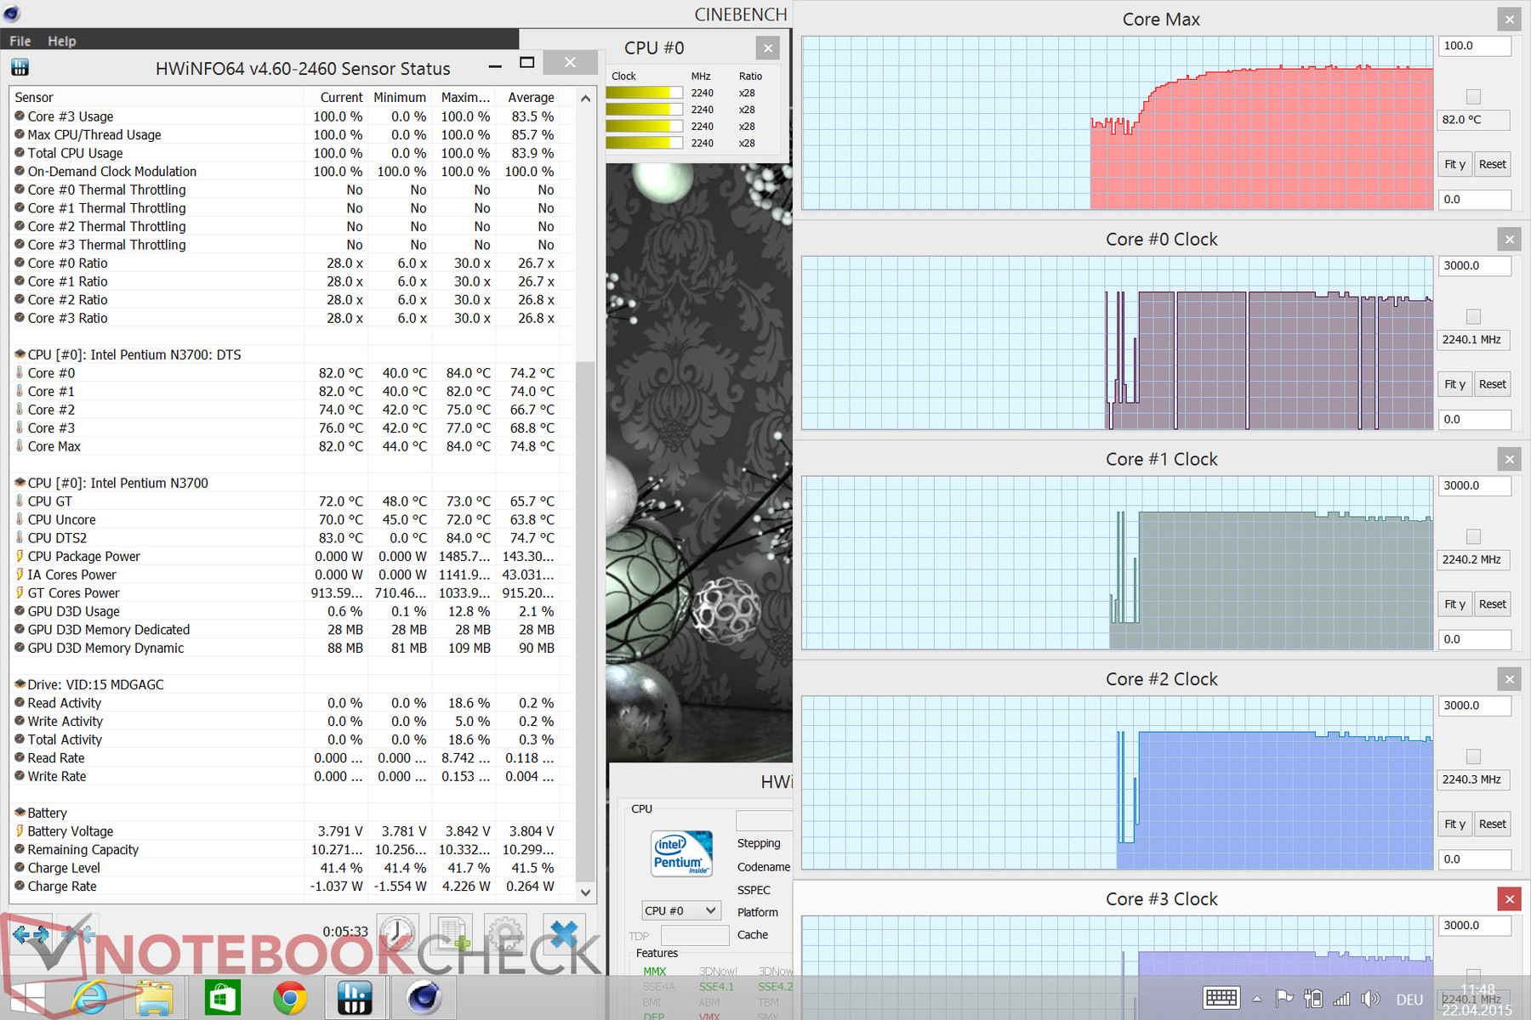Image resolution: width=1531 pixels, height=1020 pixels.
Task: Switch to HWiNFO via its taskbar icon
Action: coord(355,998)
